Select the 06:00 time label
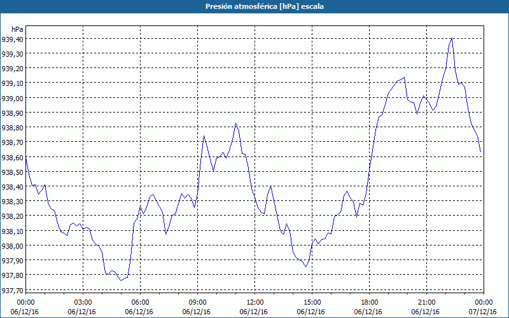The image size is (509, 318). 140,302
